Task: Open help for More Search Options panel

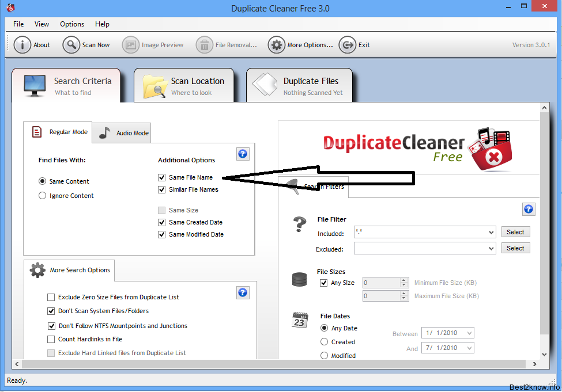Action: pos(243,293)
